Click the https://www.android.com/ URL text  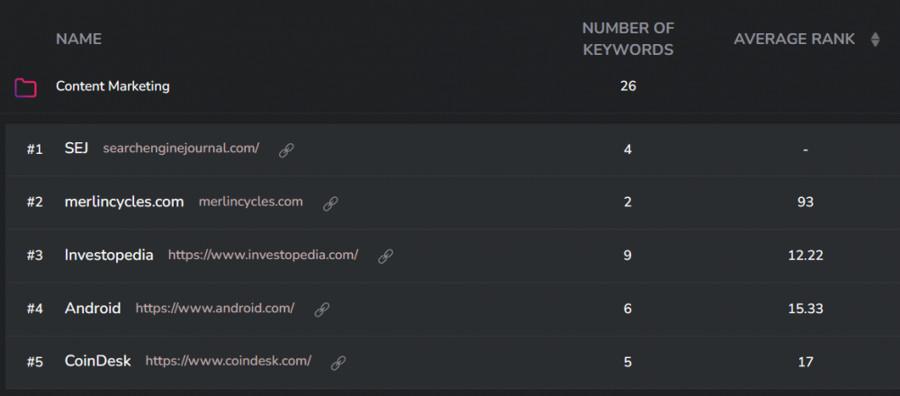[x=215, y=308]
